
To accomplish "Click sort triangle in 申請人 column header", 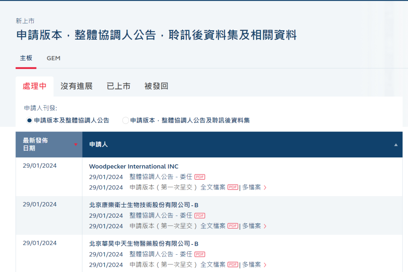I will [x=396, y=145].
